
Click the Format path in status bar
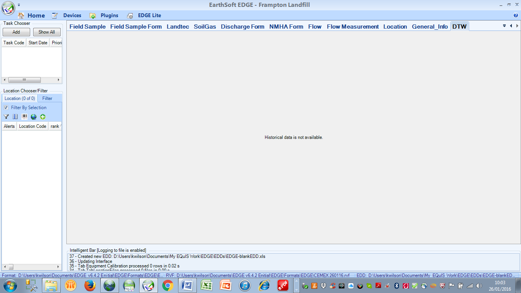pyautogui.click(x=82, y=275)
